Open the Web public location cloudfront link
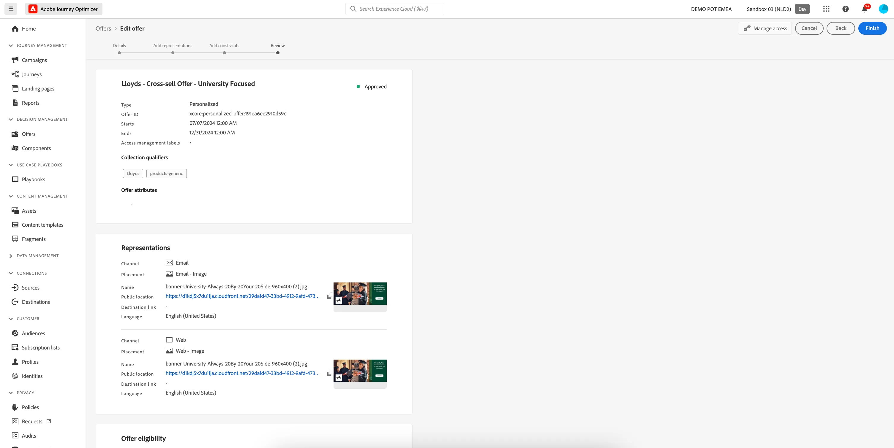Screen dimensions: 894x448 pyautogui.click(x=243, y=373)
